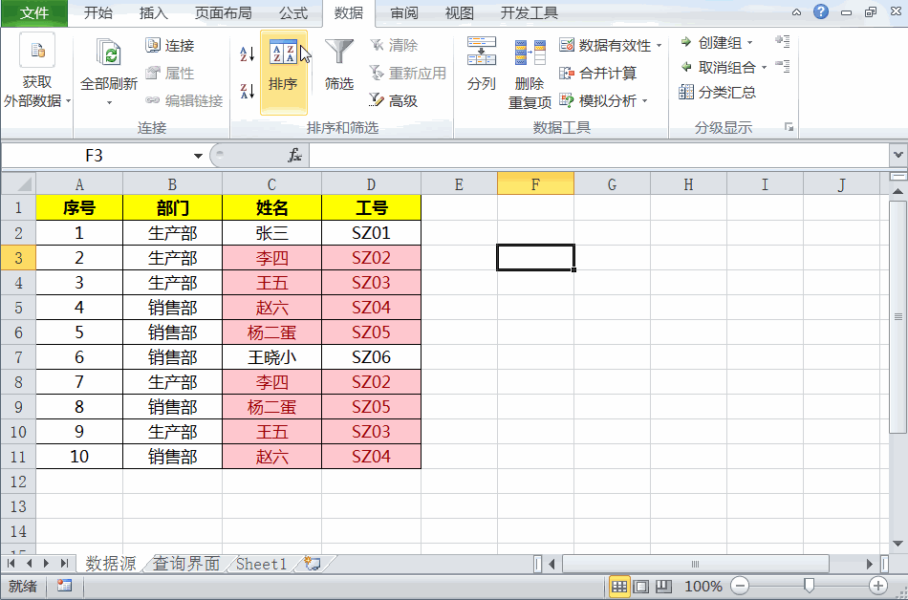This screenshot has height=600, width=908.
Task: Select the Select All corner button
Action: (x=18, y=184)
